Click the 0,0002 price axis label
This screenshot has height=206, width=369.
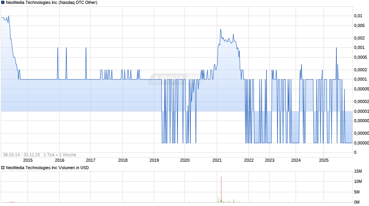360,70
